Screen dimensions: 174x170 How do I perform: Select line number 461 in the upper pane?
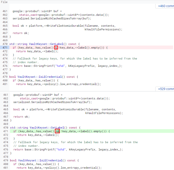point(5,11)
